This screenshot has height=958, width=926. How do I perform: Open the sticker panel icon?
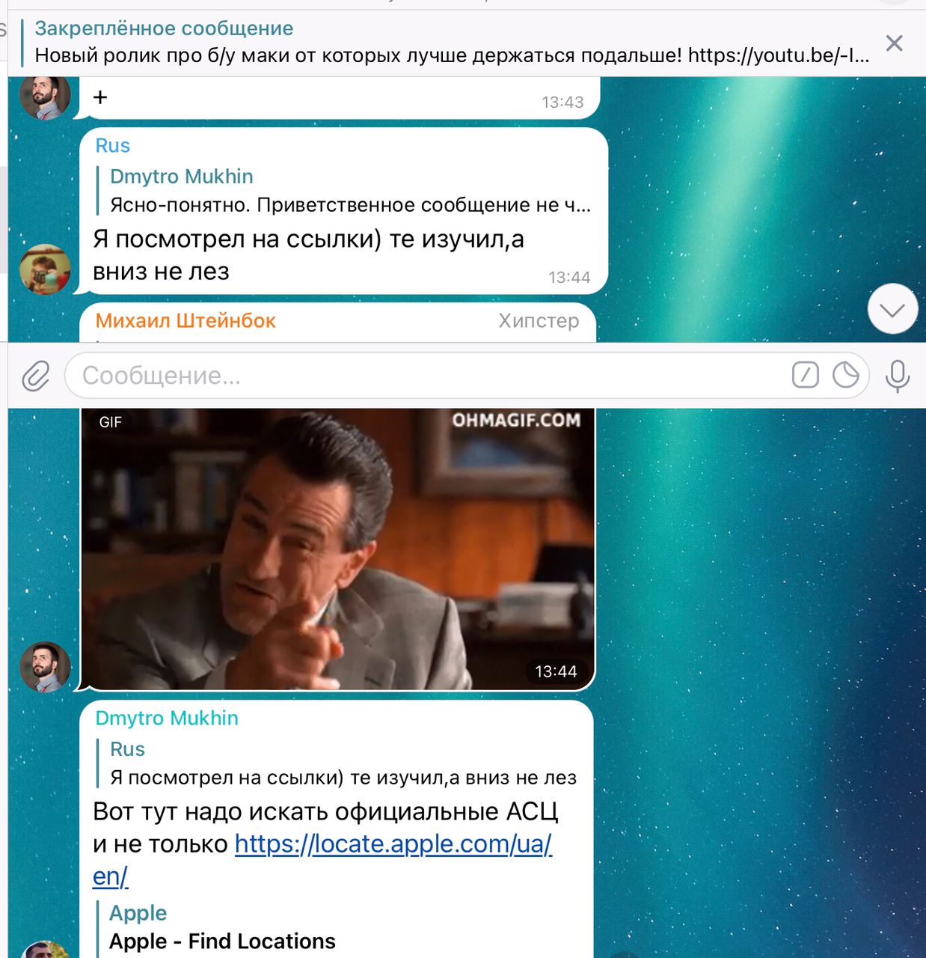point(846,375)
